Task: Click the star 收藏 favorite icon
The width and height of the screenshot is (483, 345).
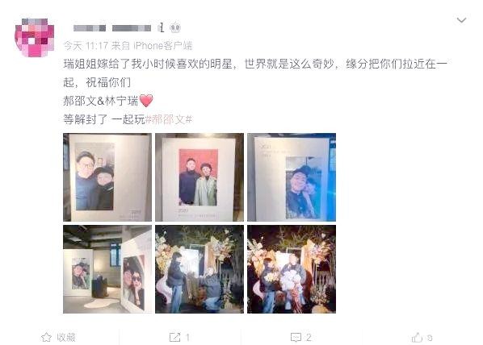Action: [46, 337]
